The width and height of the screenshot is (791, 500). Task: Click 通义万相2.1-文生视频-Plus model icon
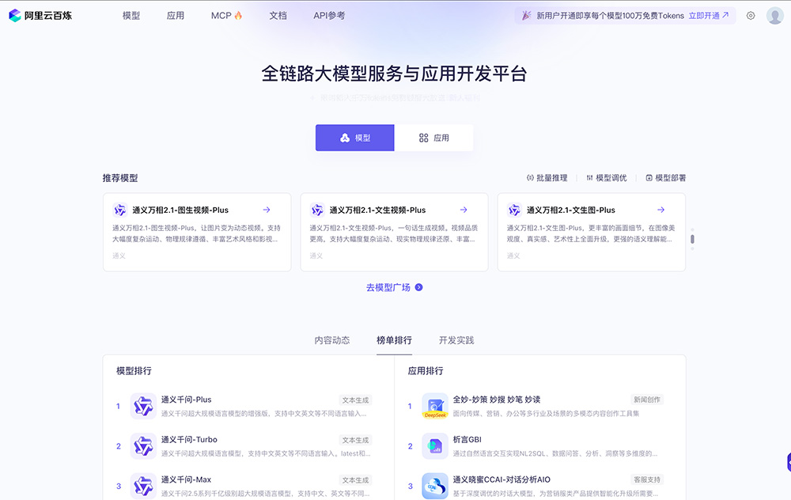[x=317, y=210]
